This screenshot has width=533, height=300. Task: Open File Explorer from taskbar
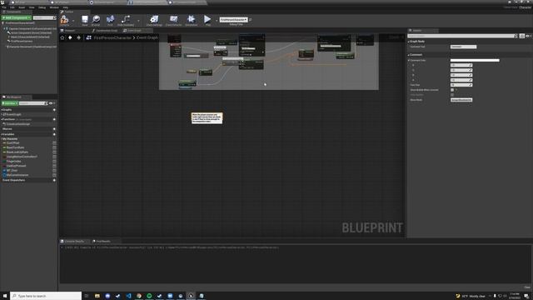97,296
